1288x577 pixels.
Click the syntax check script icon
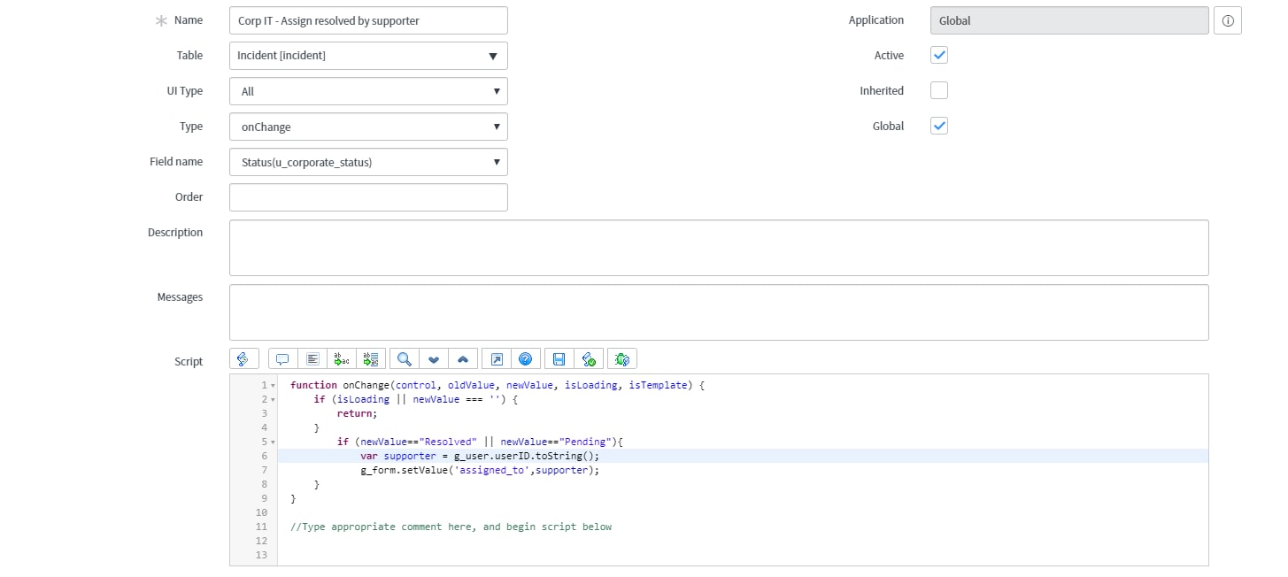coord(588,358)
